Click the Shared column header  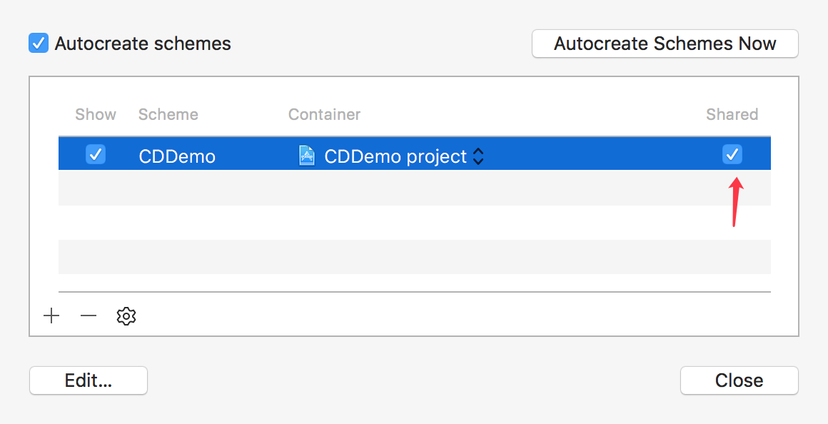[x=732, y=115]
